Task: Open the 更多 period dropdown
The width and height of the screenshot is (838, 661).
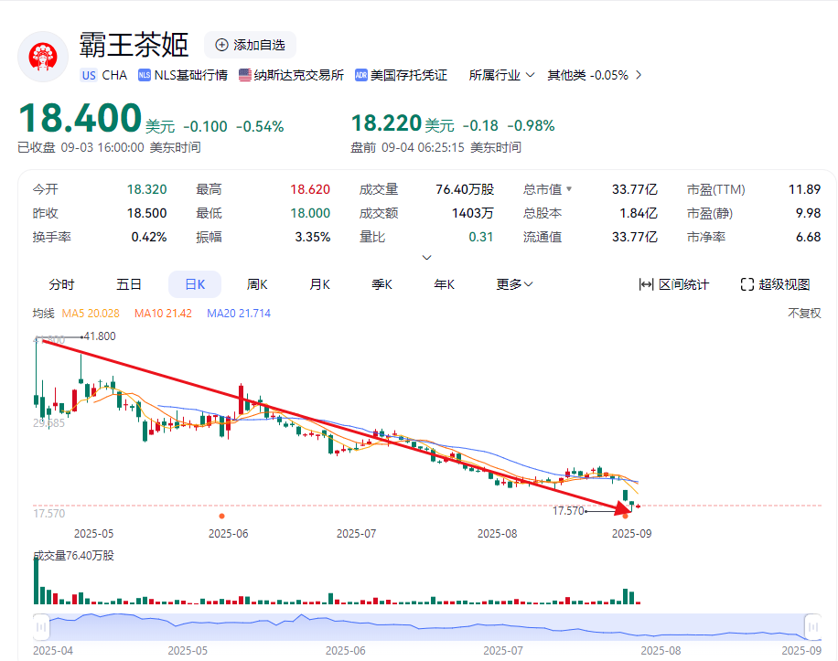Action: 514,284
